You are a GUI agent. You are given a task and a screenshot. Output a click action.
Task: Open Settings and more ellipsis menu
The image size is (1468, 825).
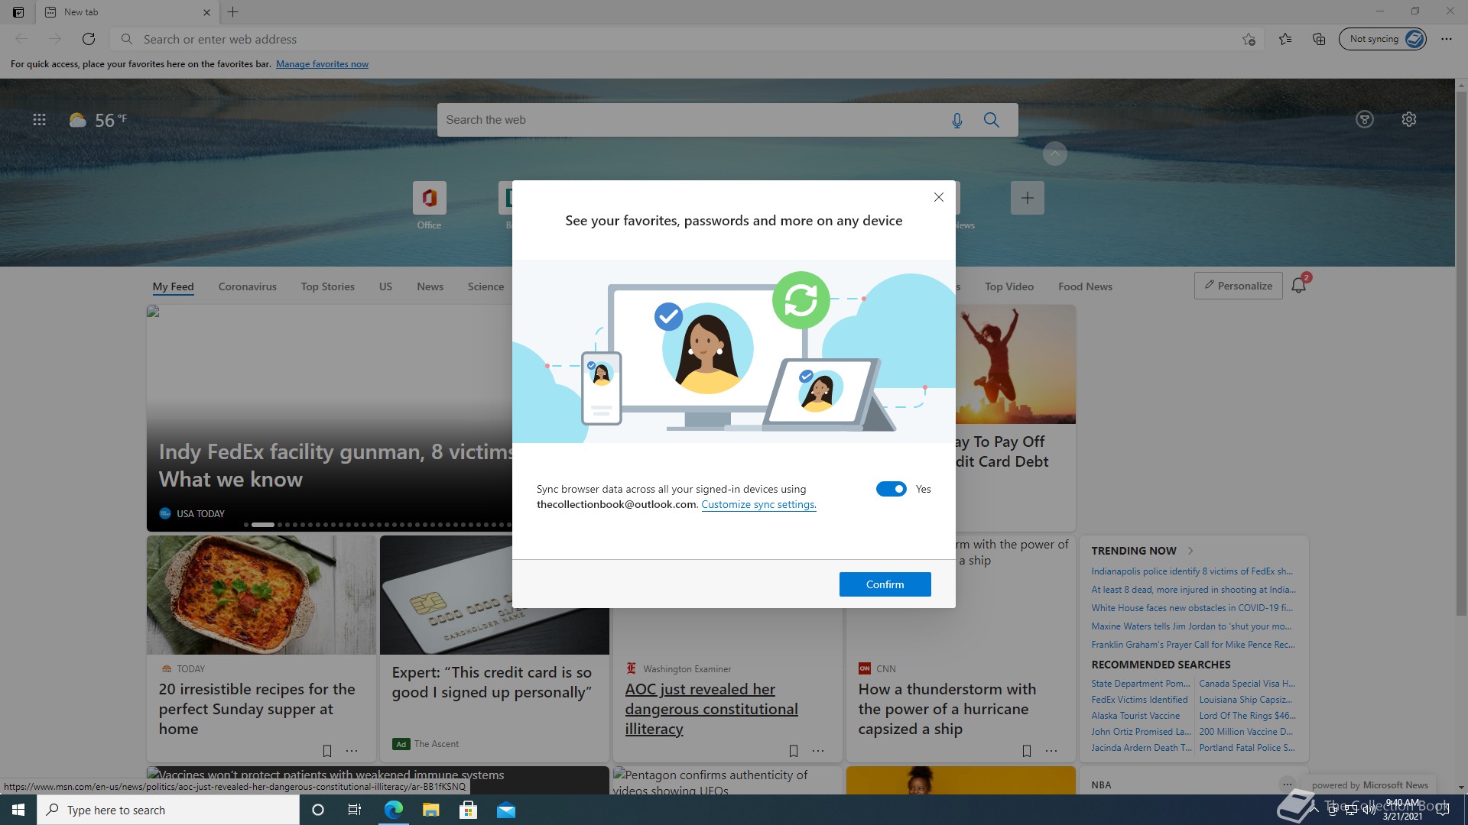(x=1446, y=39)
